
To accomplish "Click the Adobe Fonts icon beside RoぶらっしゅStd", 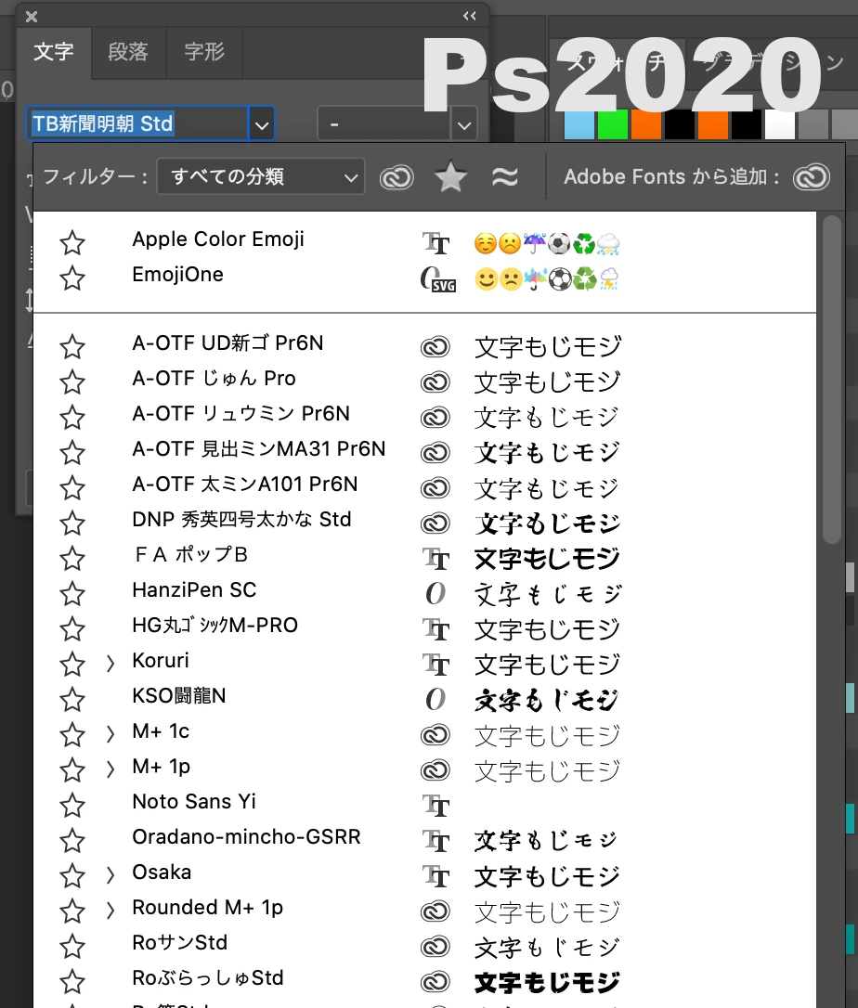I will click(435, 982).
